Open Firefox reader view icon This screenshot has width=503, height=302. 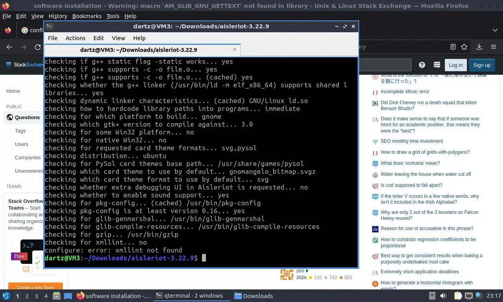[x=453, y=47]
